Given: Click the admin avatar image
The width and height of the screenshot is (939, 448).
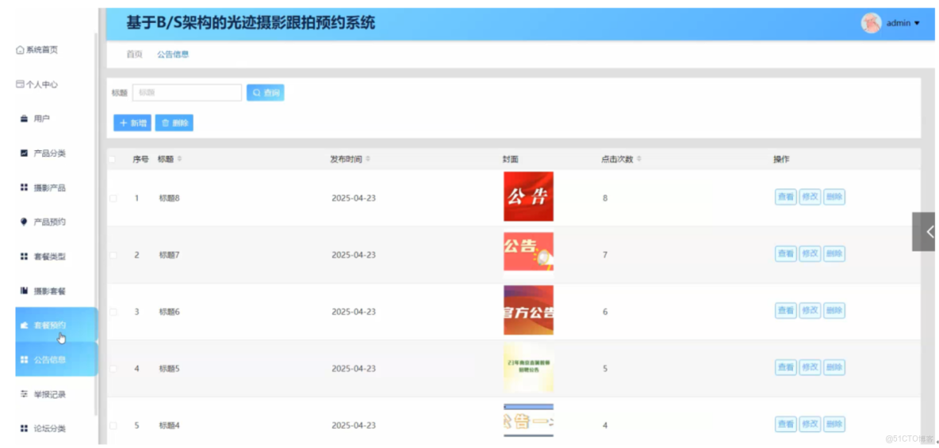Looking at the screenshot, I should tap(872, 23).
